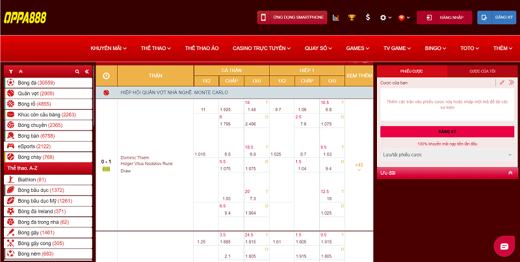Open the Khuyến mãi menu
Image resolution: width=520 pixels, height=262 pixels.
click(108, 48)
